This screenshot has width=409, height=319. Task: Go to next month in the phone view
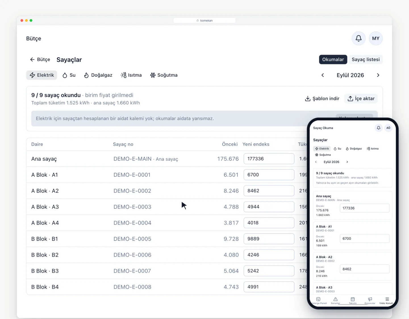(x=347, y=162)
